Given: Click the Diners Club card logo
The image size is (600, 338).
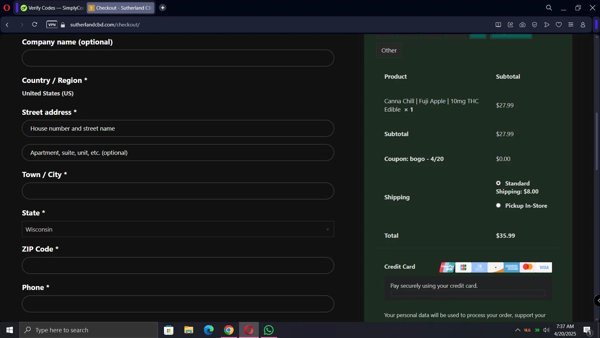Looking at the screenshot, I should coord(479,267).
